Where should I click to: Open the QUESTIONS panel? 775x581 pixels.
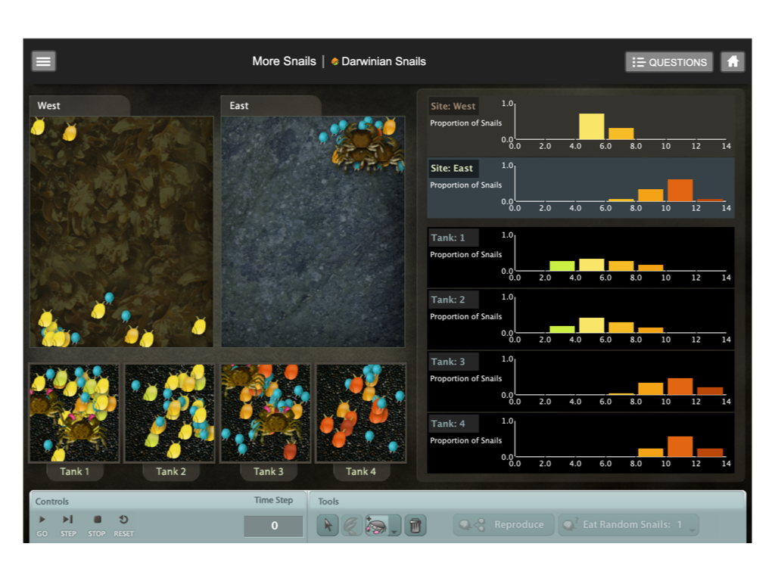669,62
